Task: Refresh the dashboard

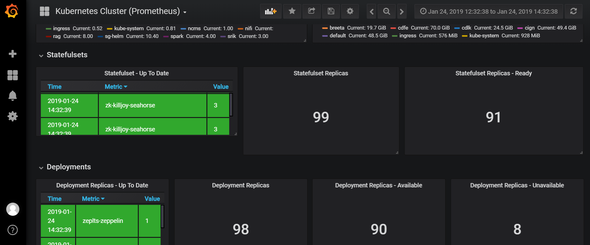Action: click(x=573, y=12)
